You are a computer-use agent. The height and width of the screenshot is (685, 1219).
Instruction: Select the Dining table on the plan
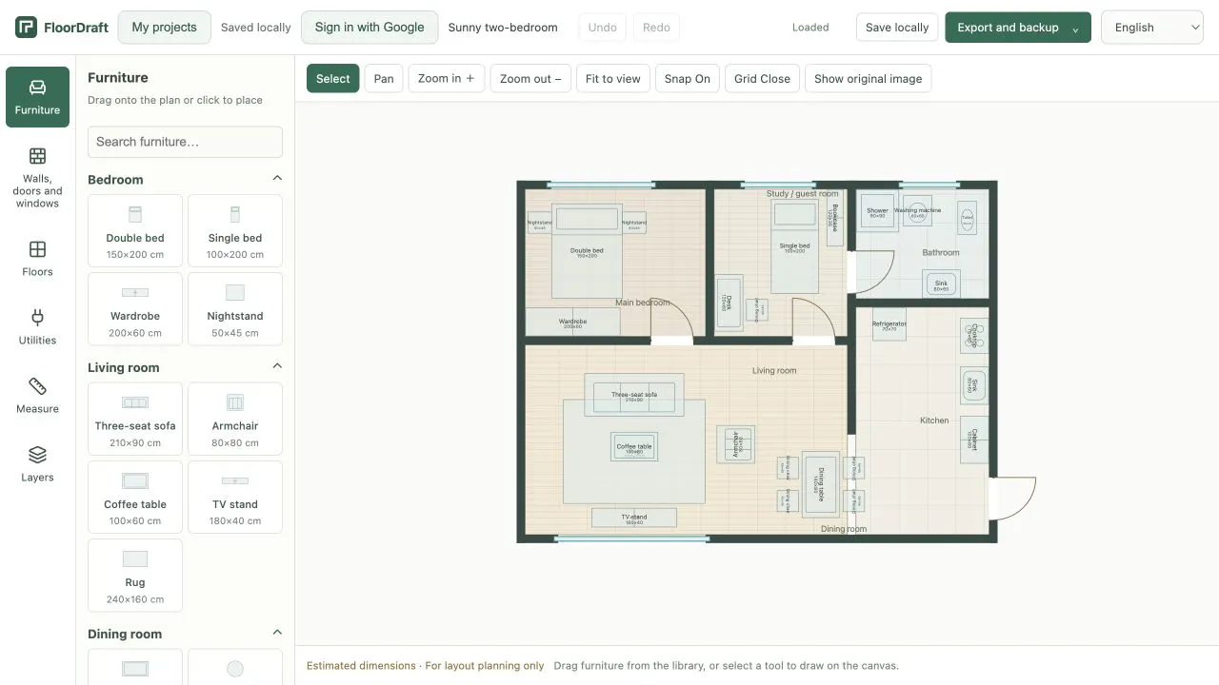(x=820, y=482)
